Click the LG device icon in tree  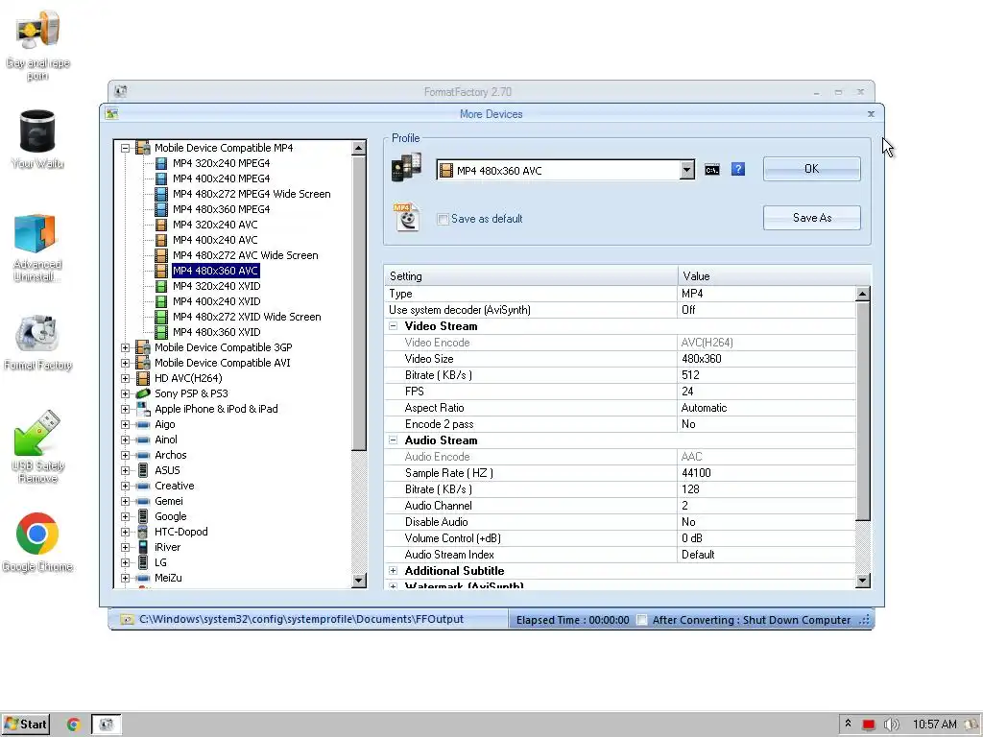pos(143,562)
